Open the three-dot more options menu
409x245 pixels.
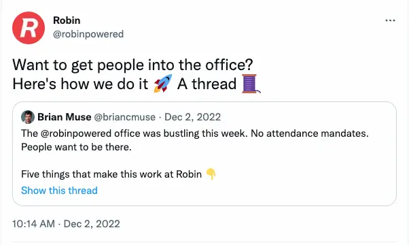tap(390, 20)
